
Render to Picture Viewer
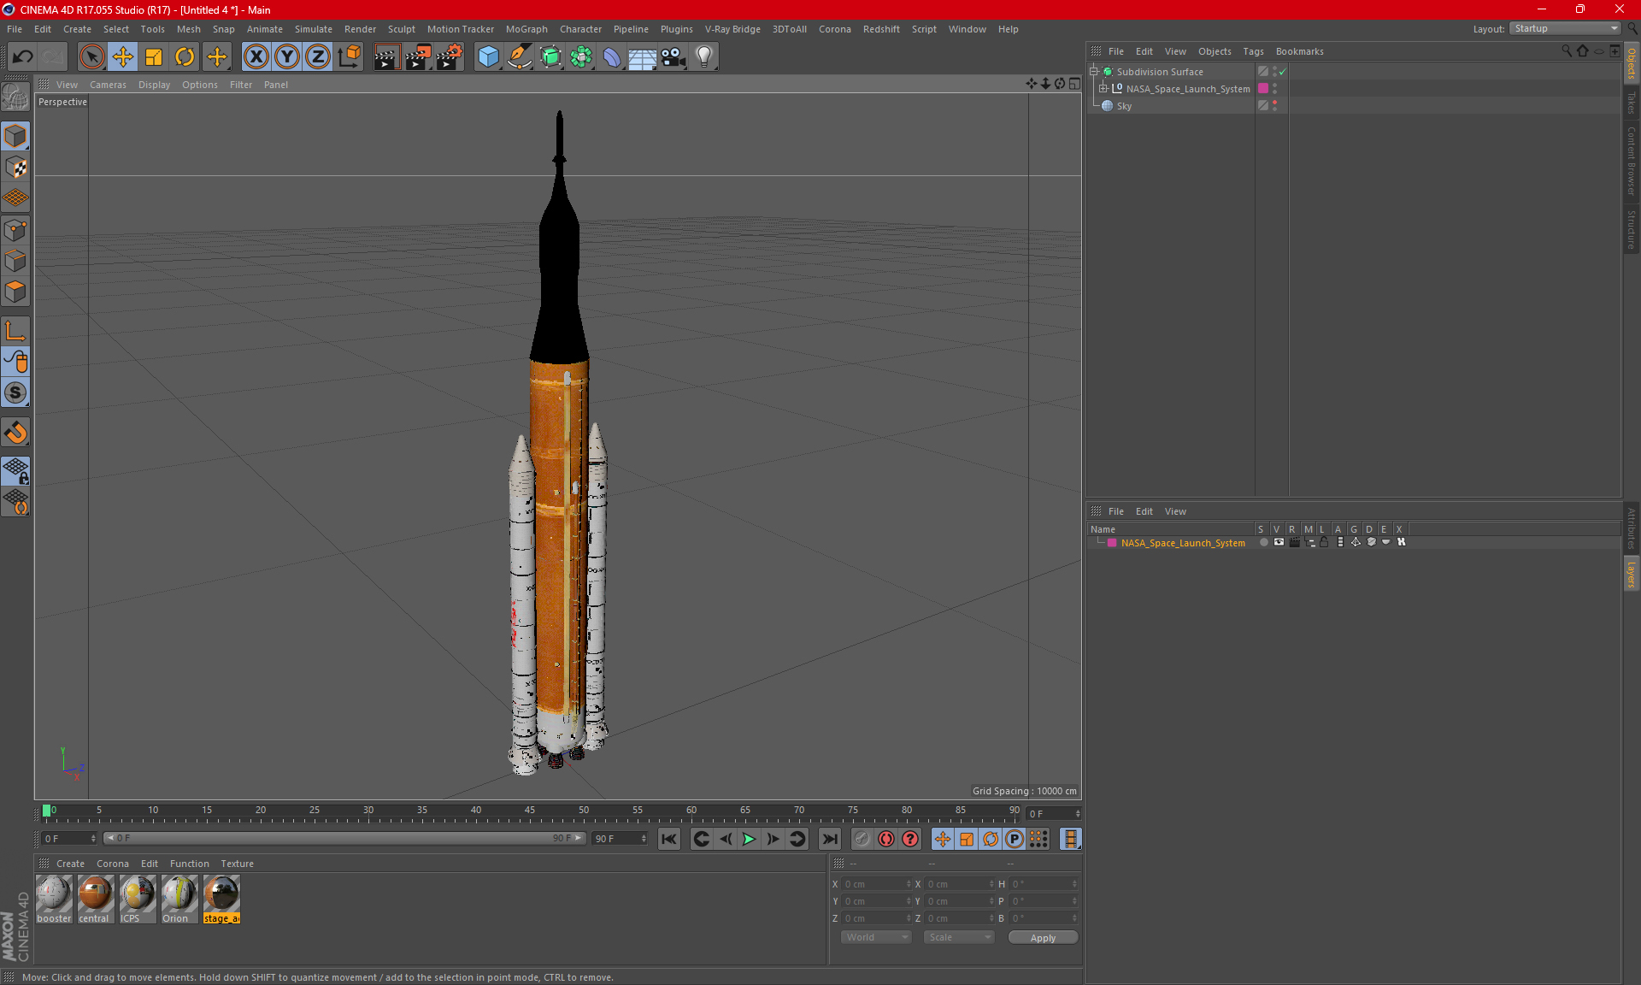418,56
